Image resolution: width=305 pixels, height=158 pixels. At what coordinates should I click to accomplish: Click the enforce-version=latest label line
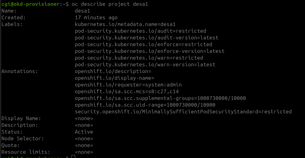(x=149, y=51)
